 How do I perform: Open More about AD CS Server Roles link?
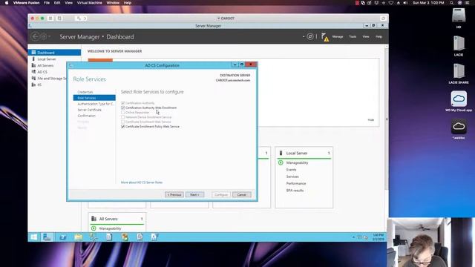[142, 182]
